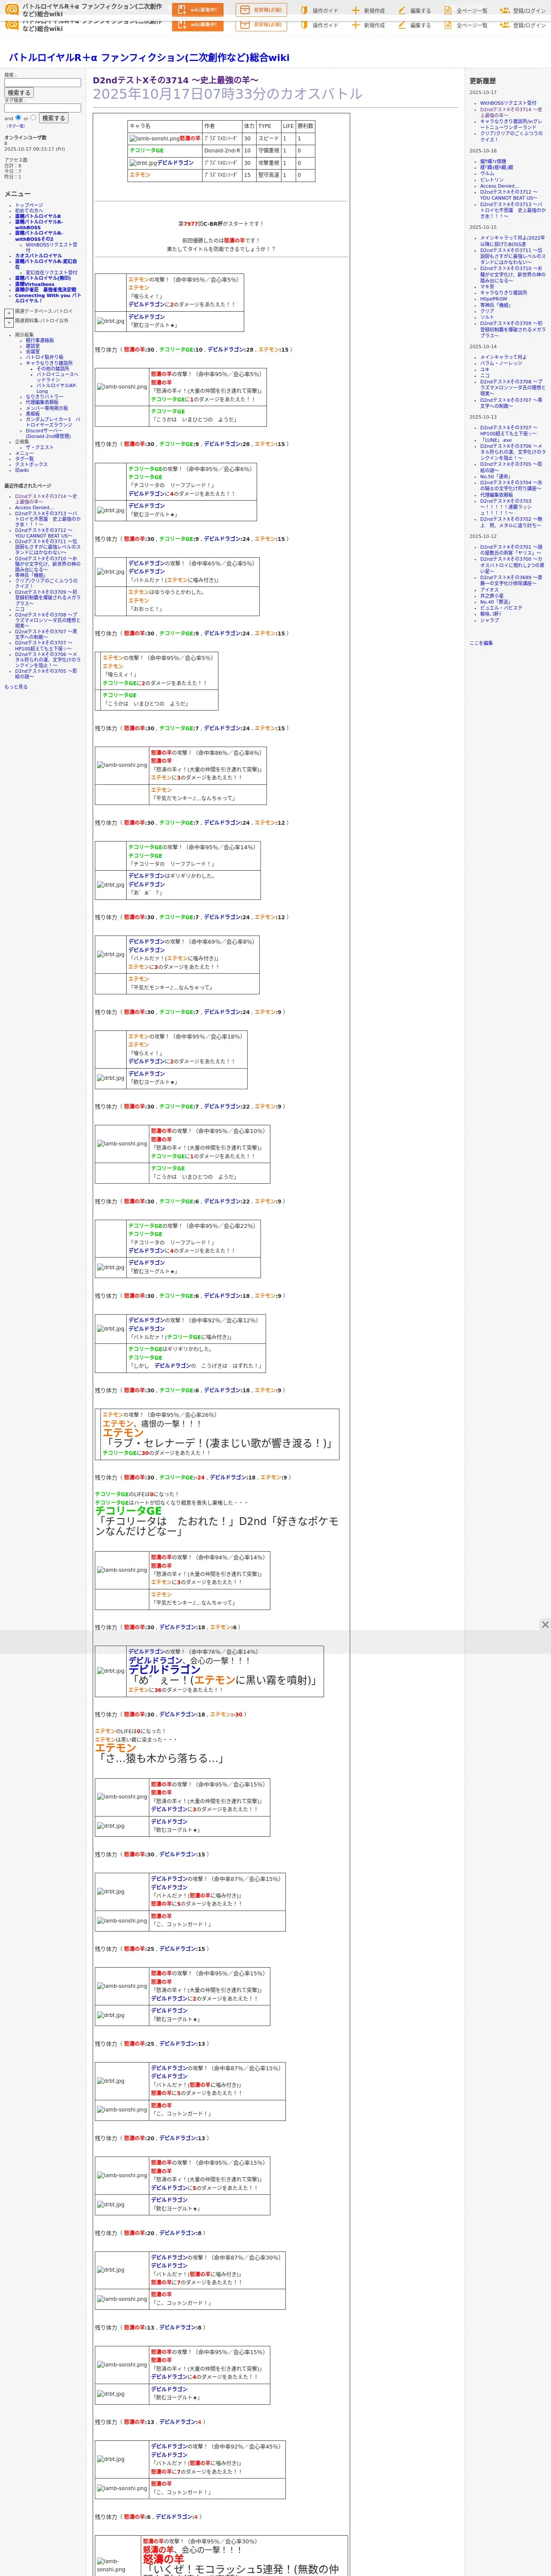Click the page heading D2ndテストXその3714
Image resolution: width=551 pixels, height=2576 pixels.
pos(175,80)
